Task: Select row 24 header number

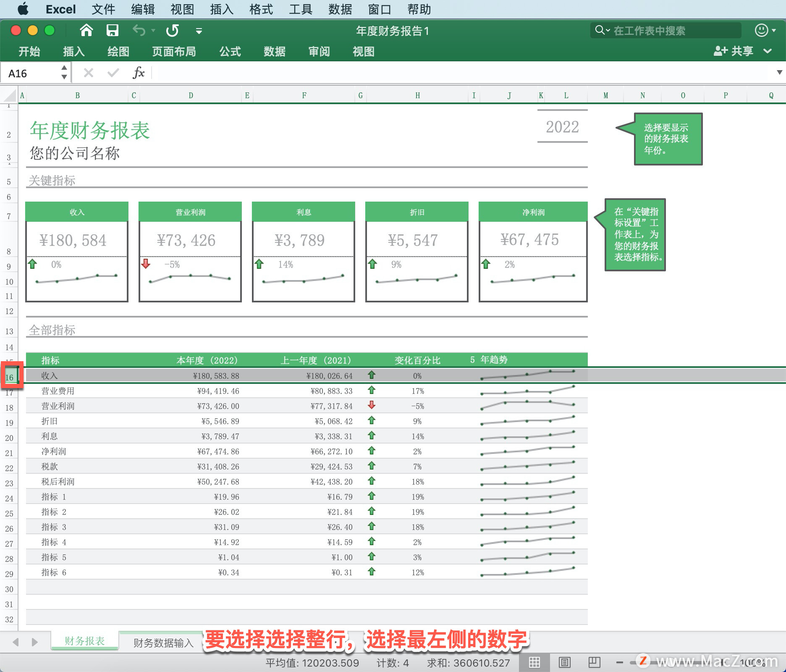Action: 9,498
